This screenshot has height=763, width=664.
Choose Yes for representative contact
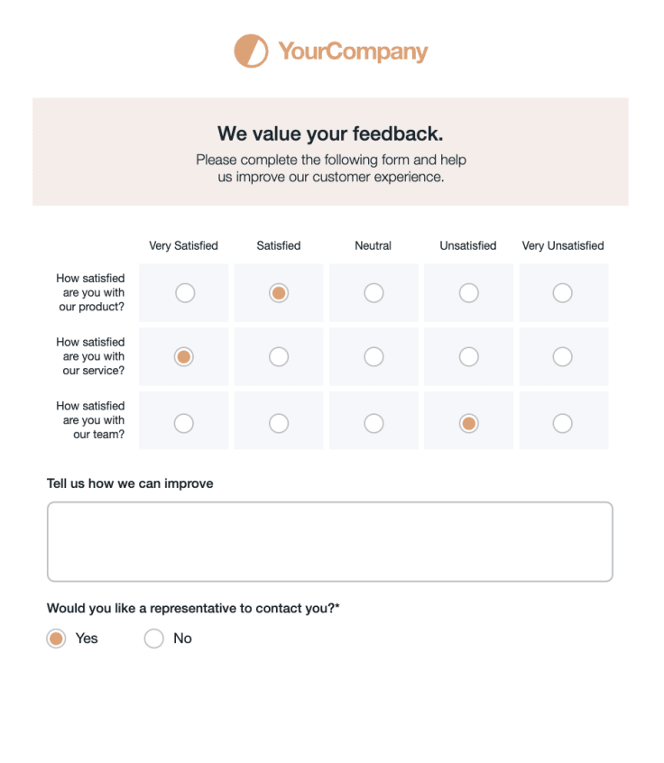56,639
